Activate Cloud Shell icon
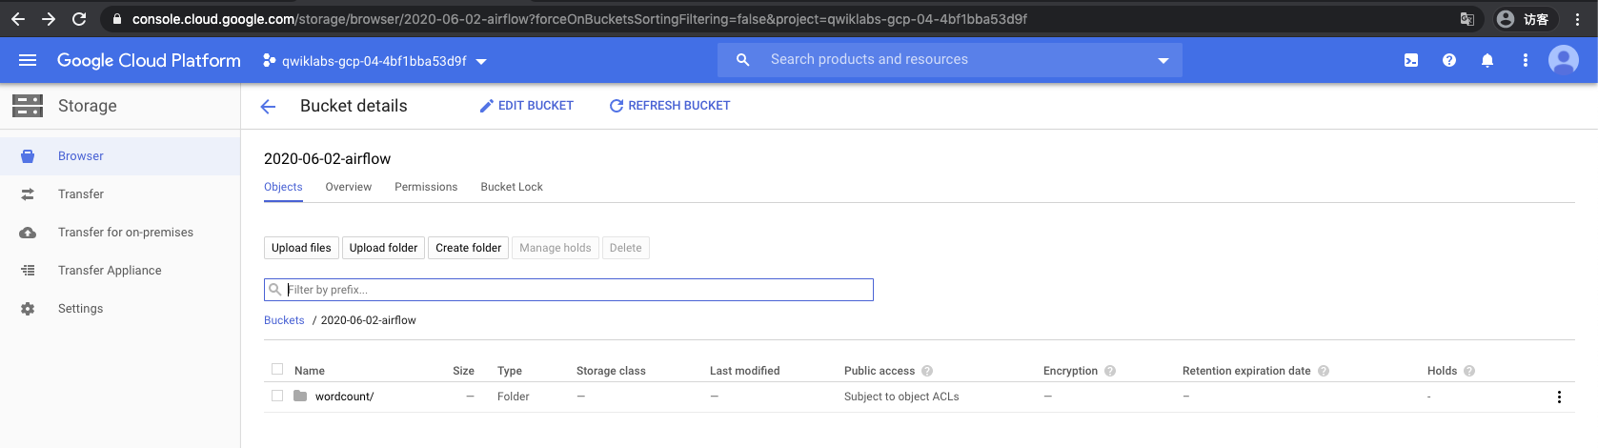This screenshot has width=1598, height=448. coord(1411,60)
